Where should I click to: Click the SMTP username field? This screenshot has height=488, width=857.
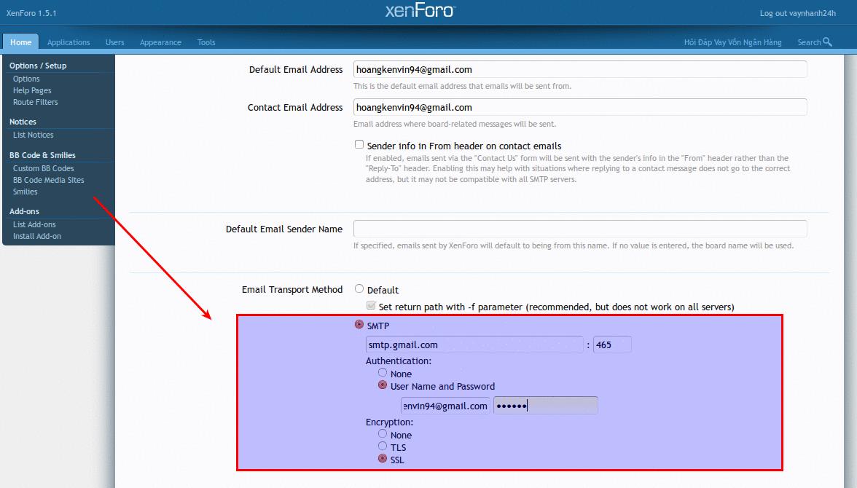click(445, 406)
